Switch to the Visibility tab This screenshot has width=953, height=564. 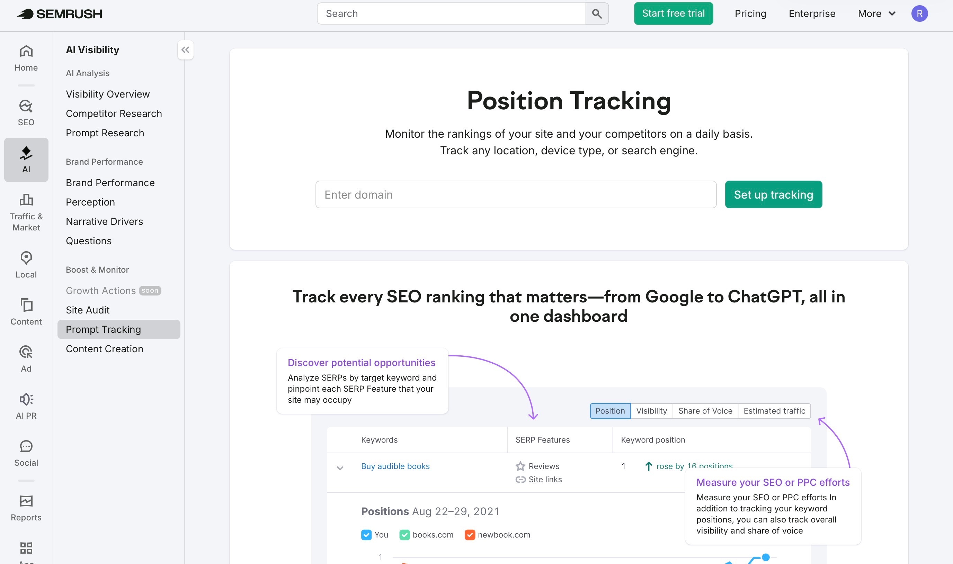pyautogui.click(x=651, y=411)
